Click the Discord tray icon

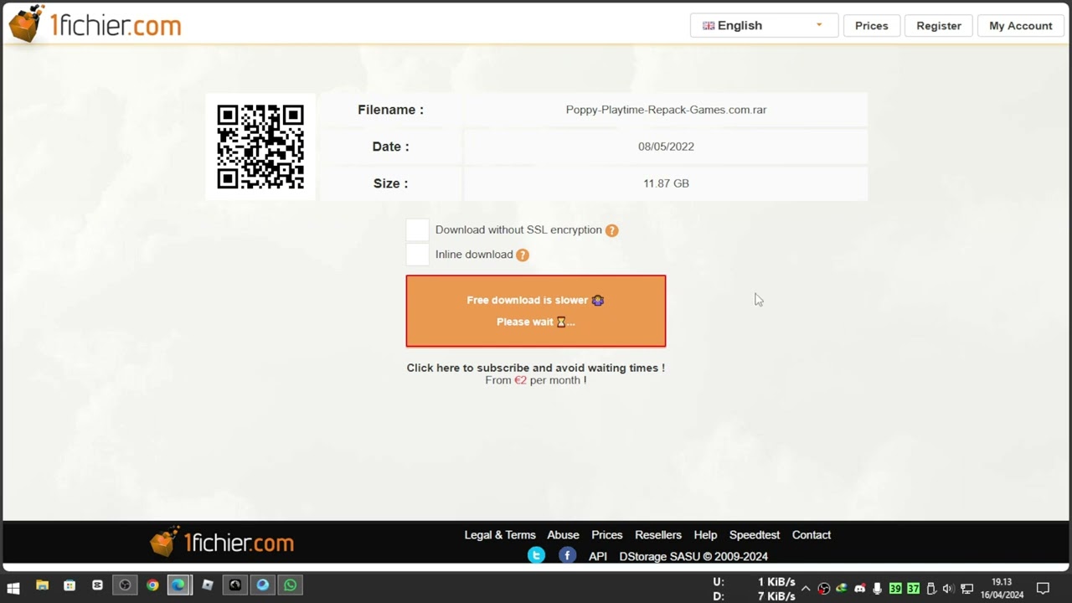859,588
